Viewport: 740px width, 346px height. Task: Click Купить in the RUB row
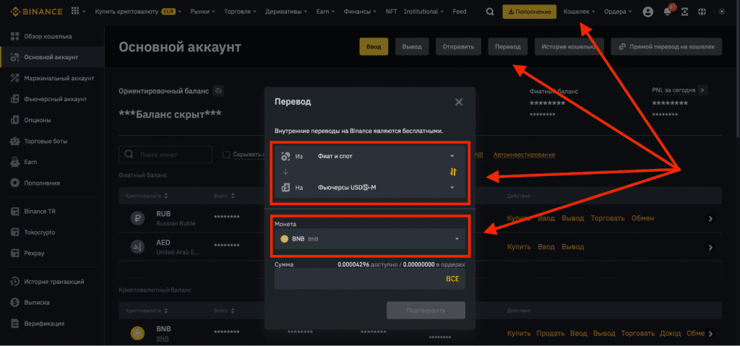click(x=519, y=219)
